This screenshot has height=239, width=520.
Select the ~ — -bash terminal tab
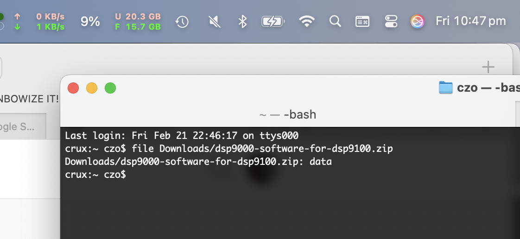pyautogui.click(x=288, y=115)
